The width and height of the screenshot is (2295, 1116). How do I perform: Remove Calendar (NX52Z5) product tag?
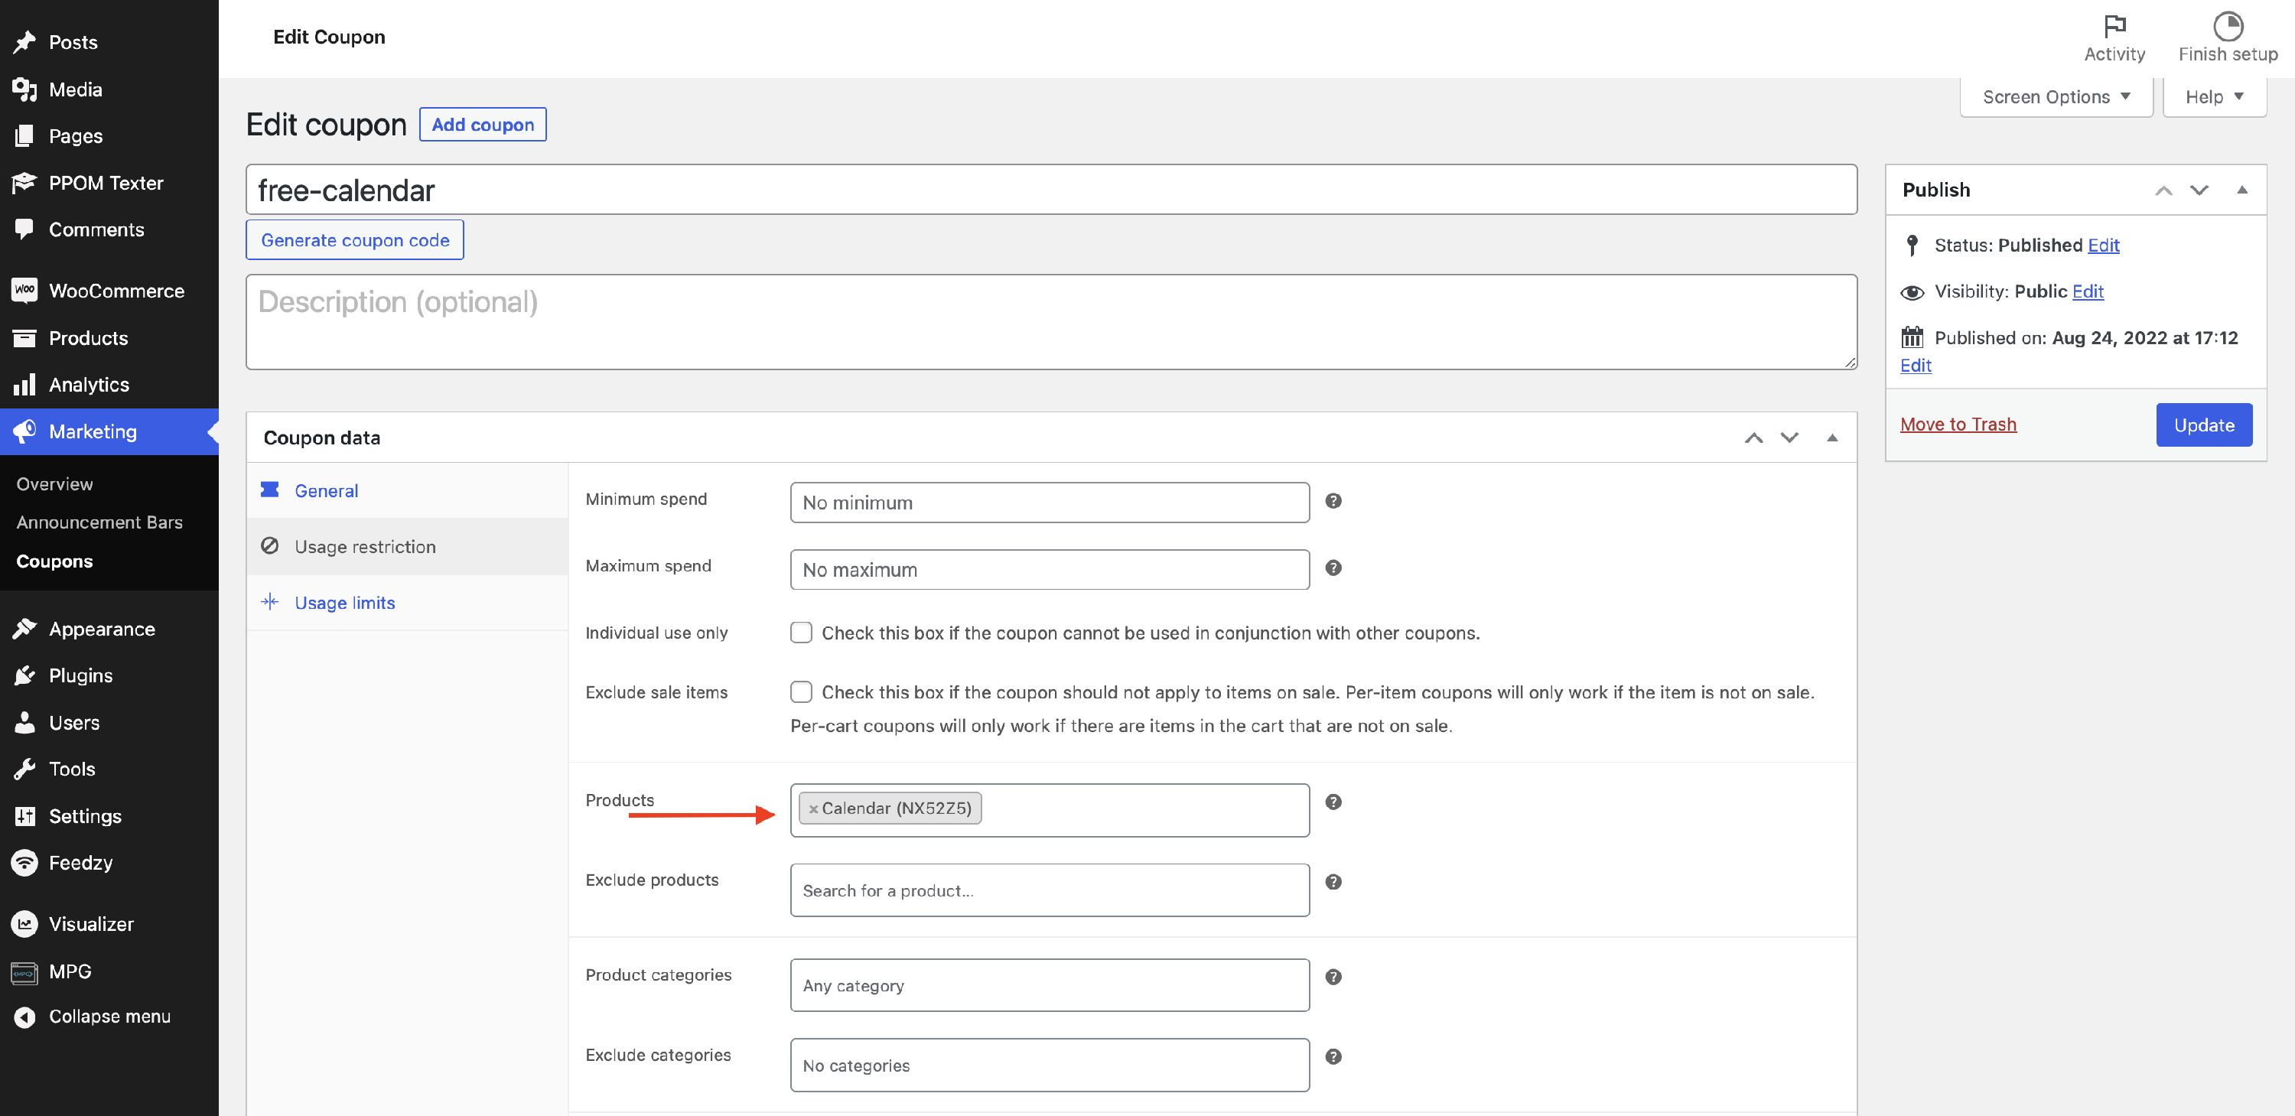812,809
